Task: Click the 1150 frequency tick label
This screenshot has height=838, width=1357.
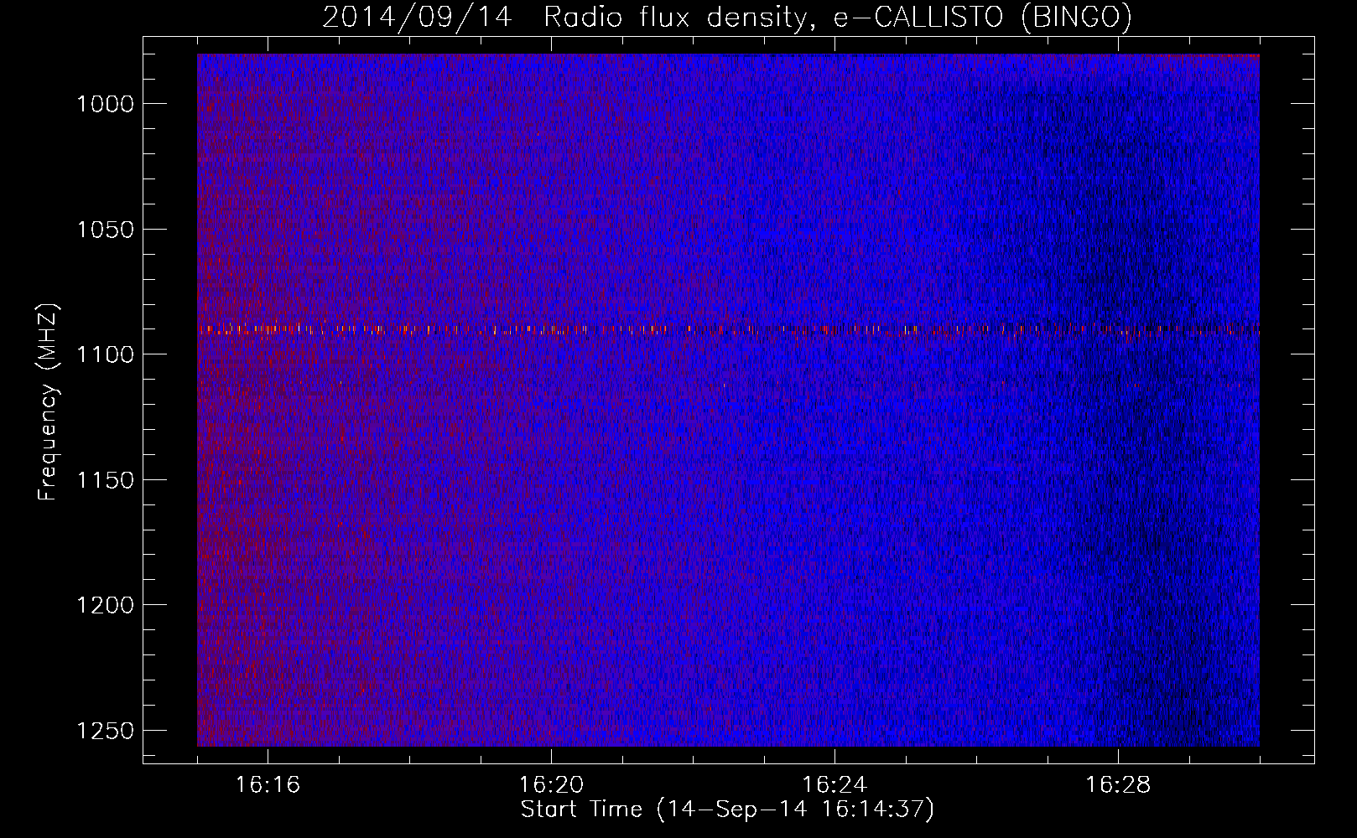Action: pyautogui.click(x=105, y=480)
